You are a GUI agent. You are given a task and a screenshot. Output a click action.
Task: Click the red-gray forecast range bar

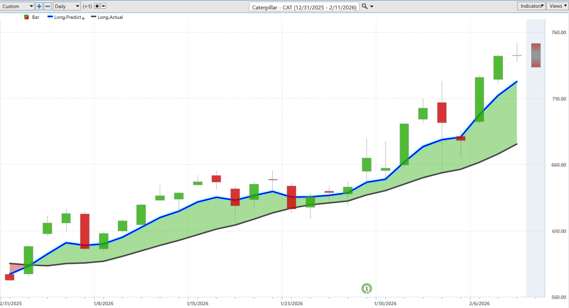[x=536, y=55]
